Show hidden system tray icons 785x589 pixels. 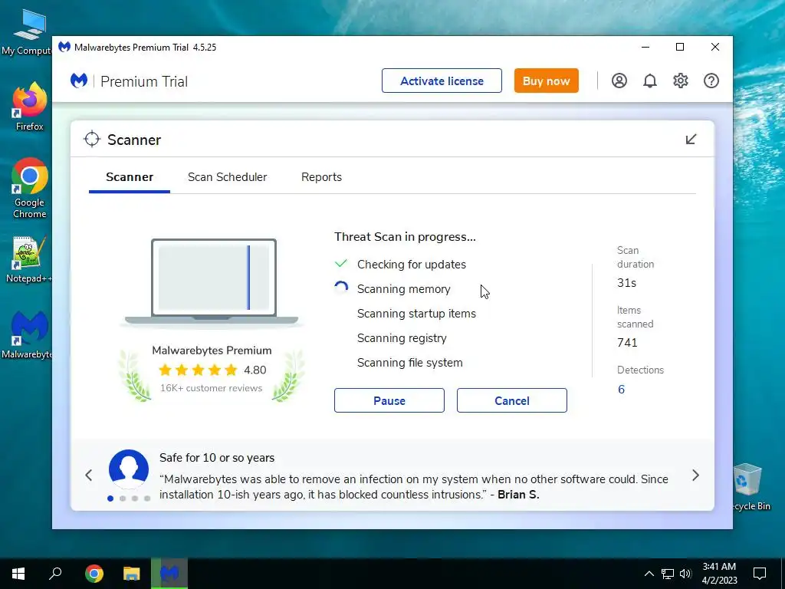point(649,574)
